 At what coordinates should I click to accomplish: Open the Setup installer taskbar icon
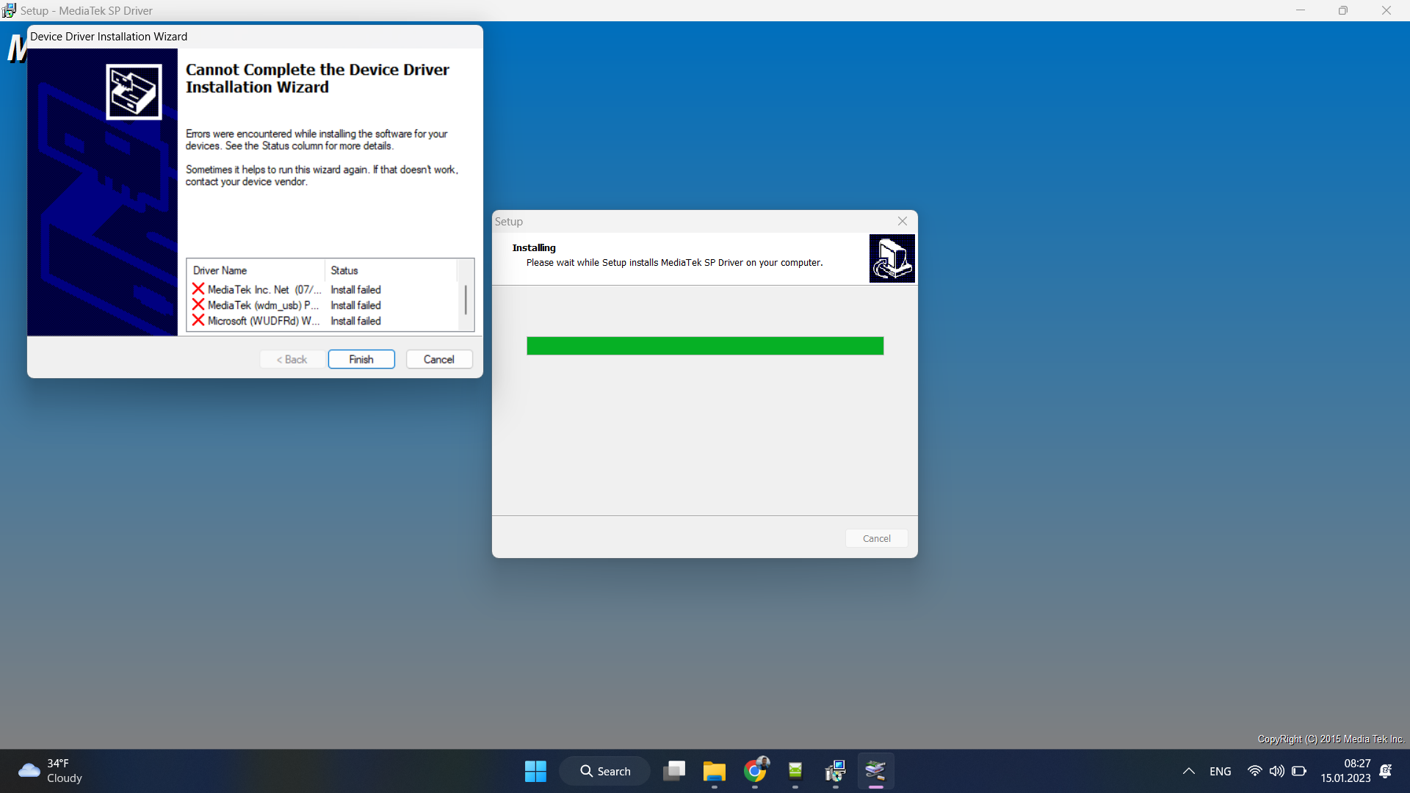[836, 771]
